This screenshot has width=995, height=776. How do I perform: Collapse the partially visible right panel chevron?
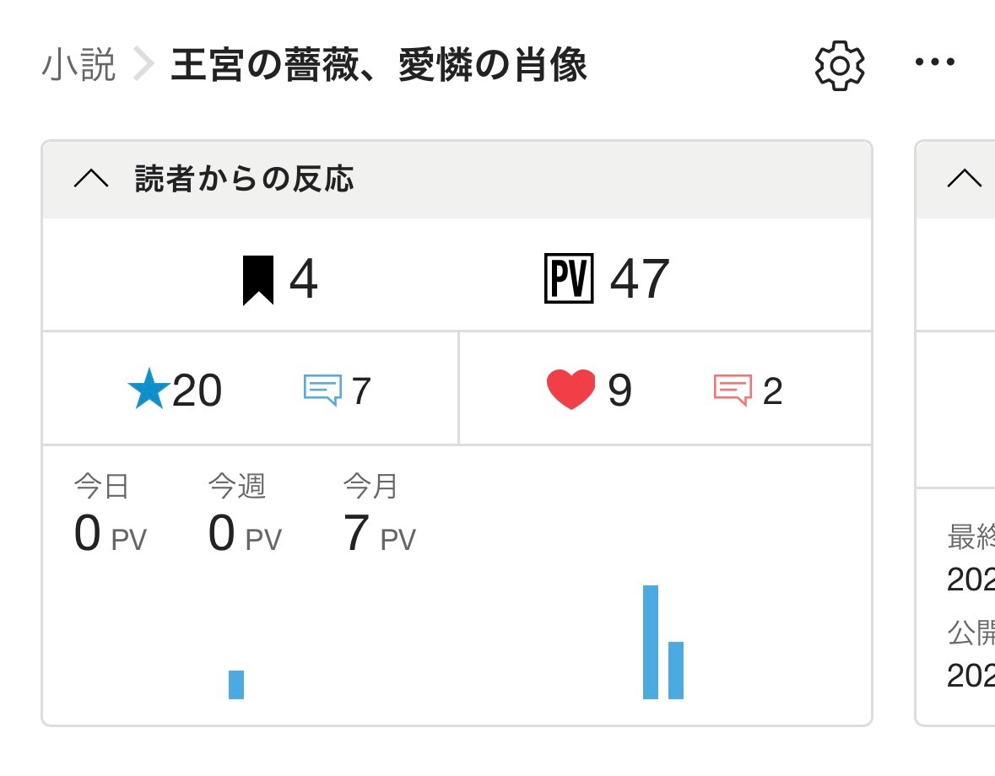pos(965,179)
